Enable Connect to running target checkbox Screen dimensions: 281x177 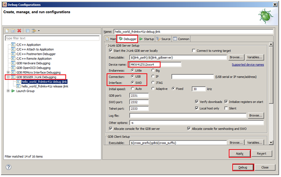[x=194, y=50]
